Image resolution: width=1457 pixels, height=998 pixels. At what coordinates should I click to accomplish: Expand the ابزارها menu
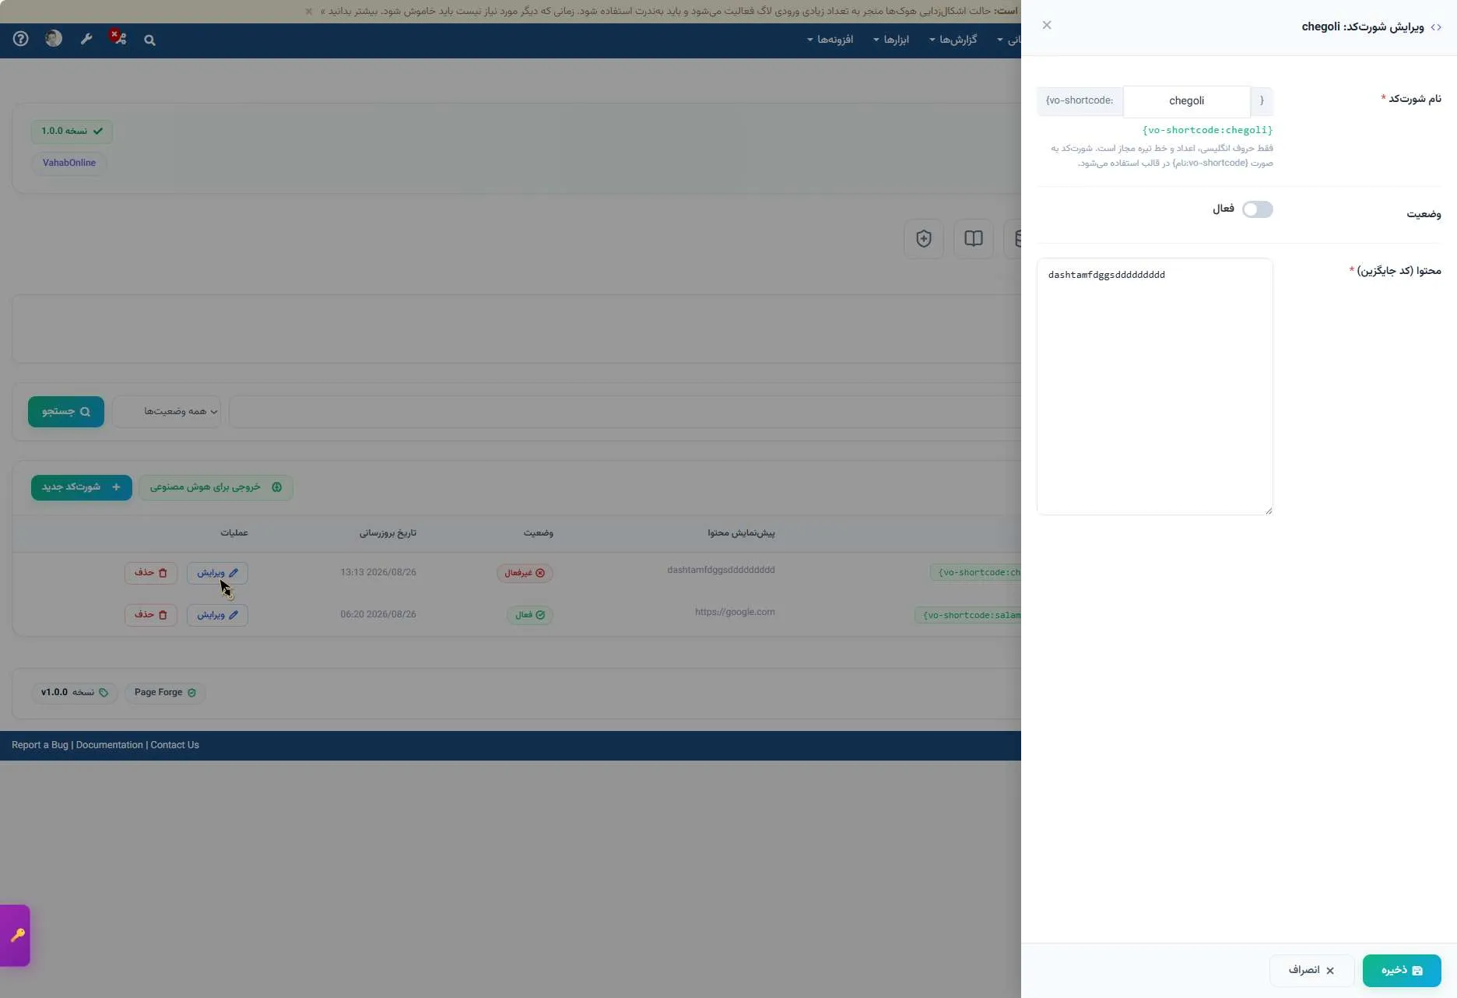(x=892, y=40)
